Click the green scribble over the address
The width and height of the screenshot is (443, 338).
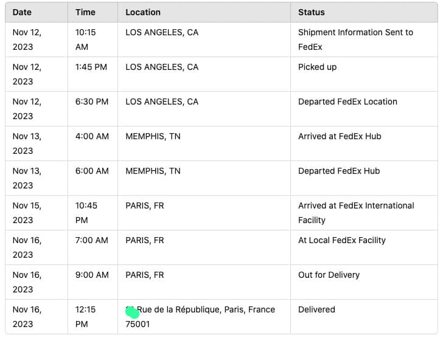coord(132,312)
